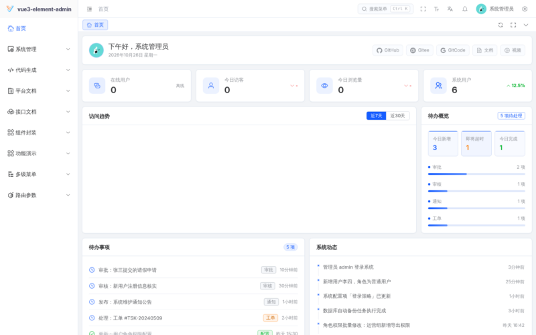Screen dimensions: 536x335
Task: Click the 首页 breadcrumb text
Action: pyautogui.click(x=104, y=9)
